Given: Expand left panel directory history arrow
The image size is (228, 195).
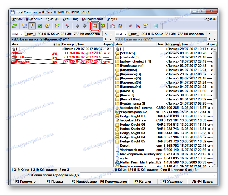Looking at the screenshot, I should (110, 39).
